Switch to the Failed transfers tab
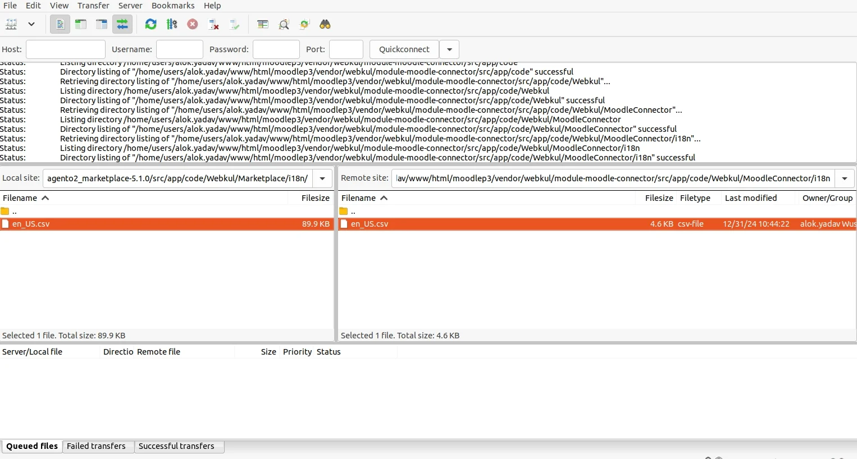This screenshot has height=459, width=857. (x=96, y=446)
